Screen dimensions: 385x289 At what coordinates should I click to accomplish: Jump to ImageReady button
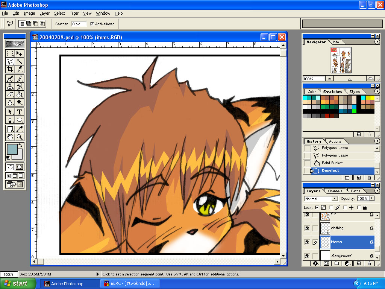(15, 184)
